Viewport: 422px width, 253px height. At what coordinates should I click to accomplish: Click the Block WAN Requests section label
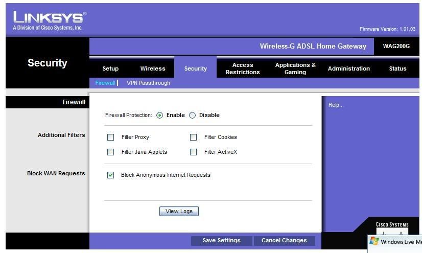56,173
